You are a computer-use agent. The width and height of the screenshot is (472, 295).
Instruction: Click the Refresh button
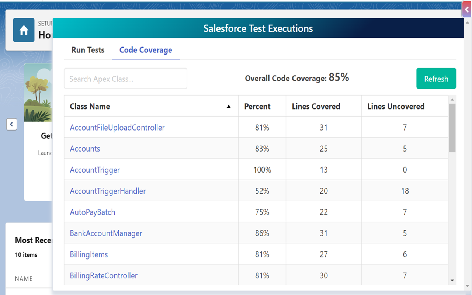point(436,79)
